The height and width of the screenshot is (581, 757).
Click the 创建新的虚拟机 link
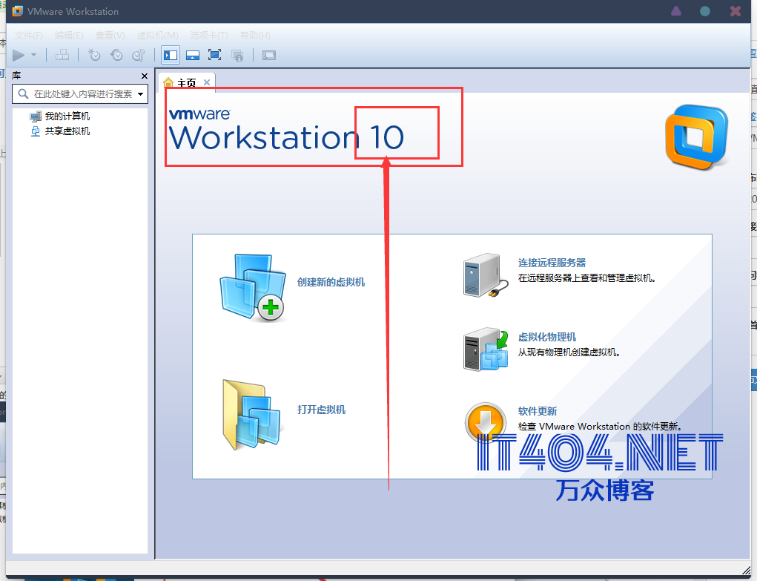click(331, 282)
